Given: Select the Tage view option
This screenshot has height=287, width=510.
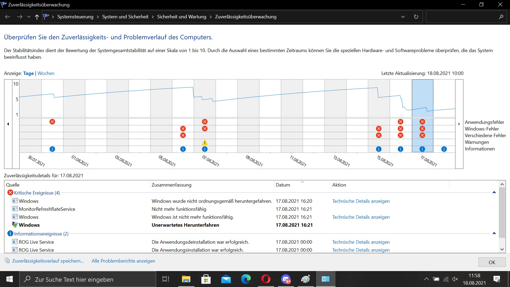Looking at the screenshot, I should (28, 73).
